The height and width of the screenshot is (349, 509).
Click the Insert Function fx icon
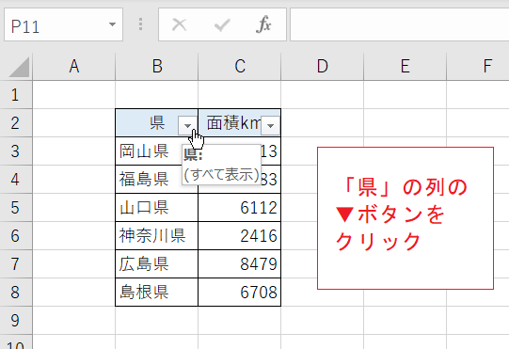click(x=263, y=24)
